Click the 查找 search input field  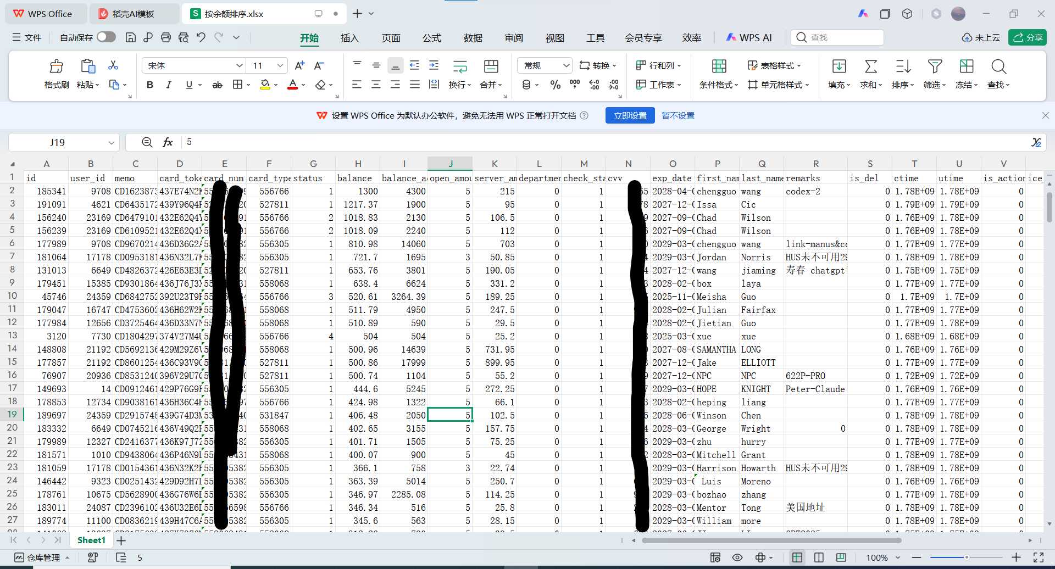coord(837,37)
